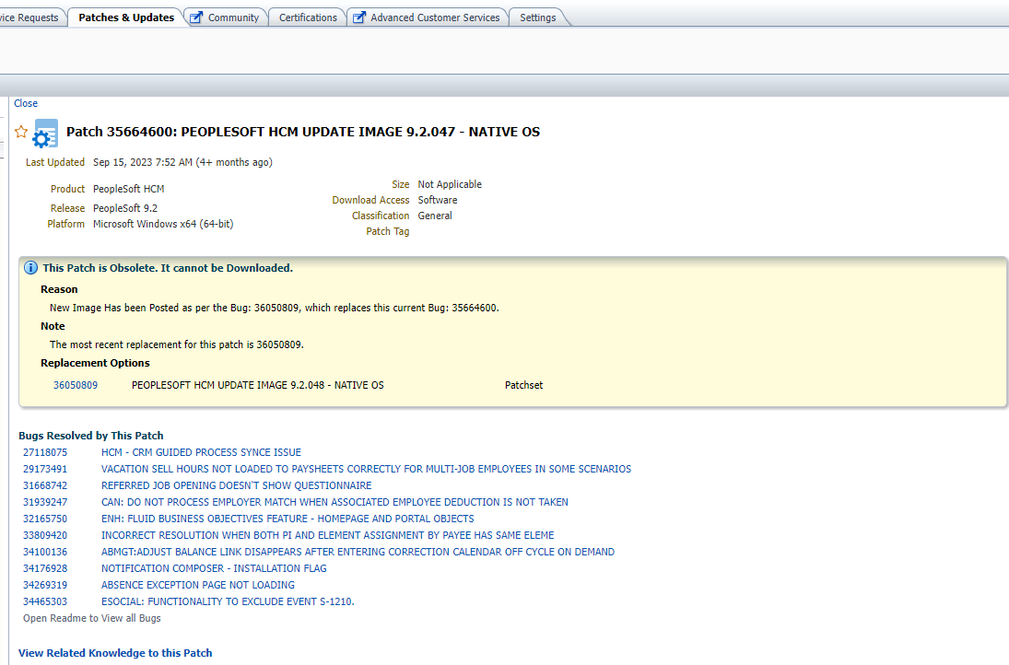Click the Close link above the patch details

point(25,102)
